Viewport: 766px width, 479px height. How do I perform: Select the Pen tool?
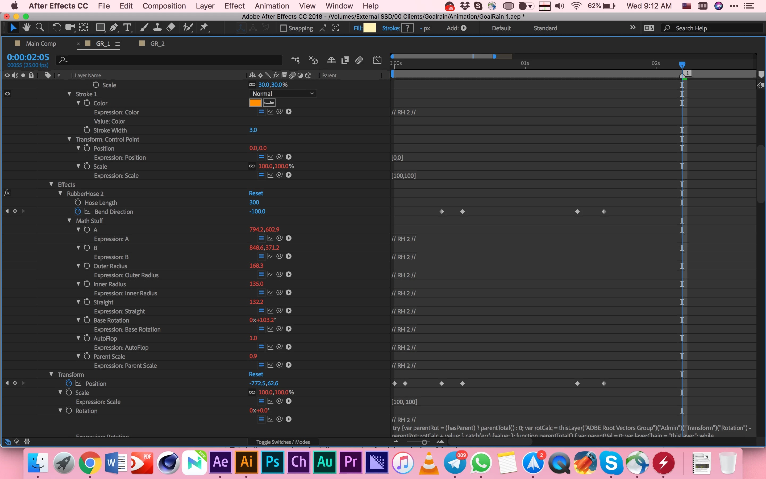(x=113, y=28)
